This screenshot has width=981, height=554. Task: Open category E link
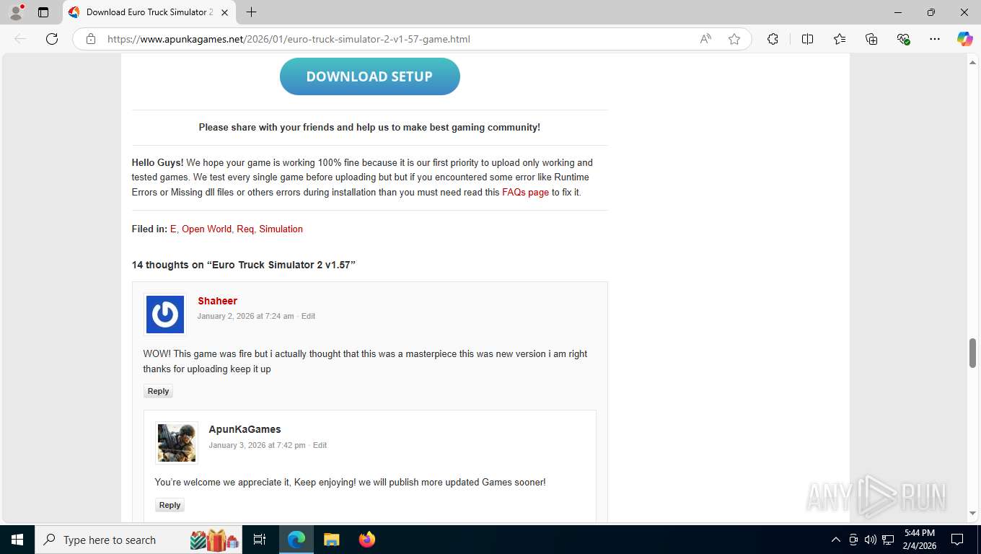tap(173, 229)
